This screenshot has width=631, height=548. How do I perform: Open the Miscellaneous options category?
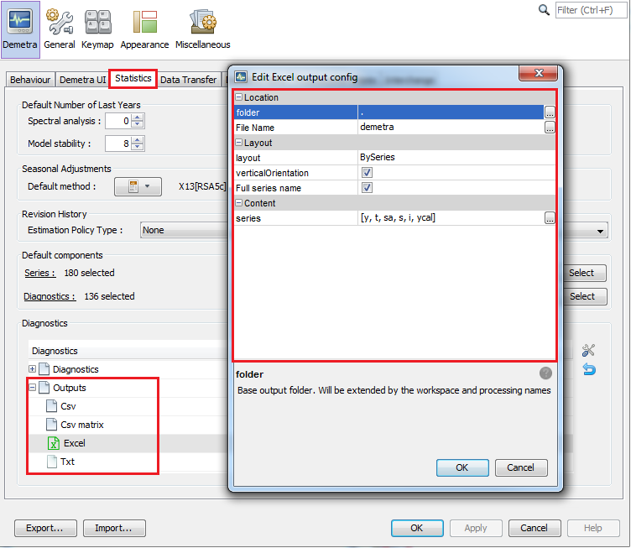point(203,29)
